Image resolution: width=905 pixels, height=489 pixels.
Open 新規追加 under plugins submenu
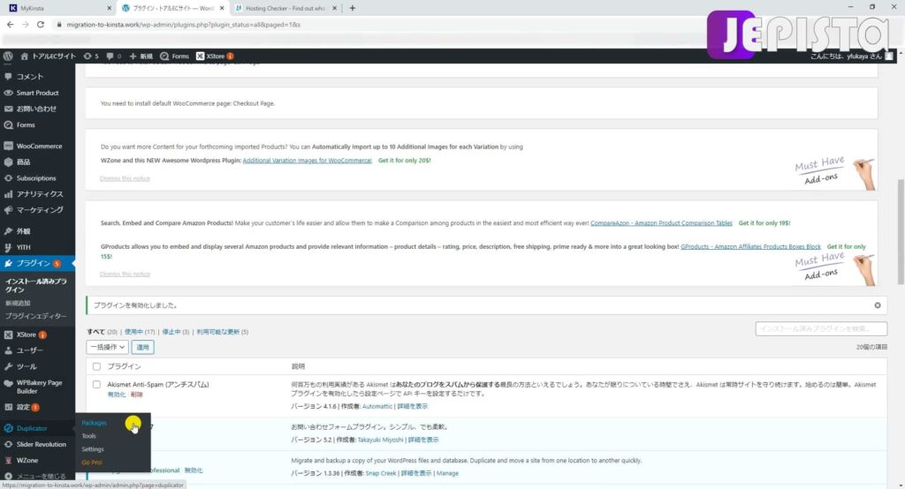point(18,303)
